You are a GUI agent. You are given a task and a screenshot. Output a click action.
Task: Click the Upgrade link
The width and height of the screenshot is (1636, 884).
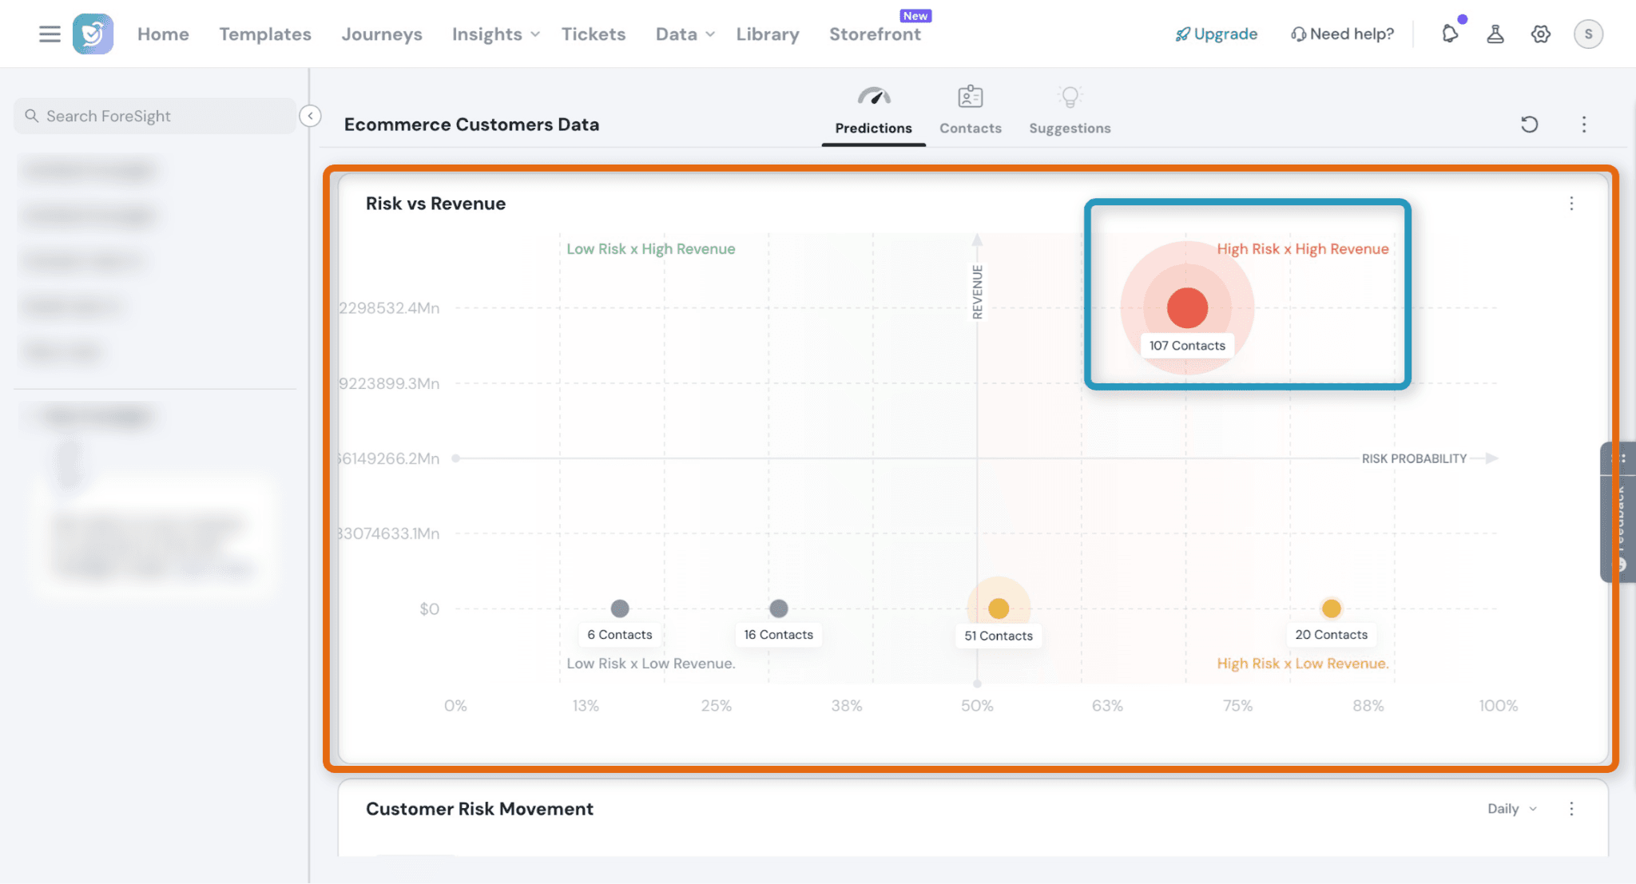(1216, 34)
